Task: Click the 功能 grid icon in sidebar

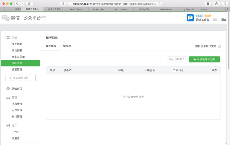Action: (x=8, y=38)
